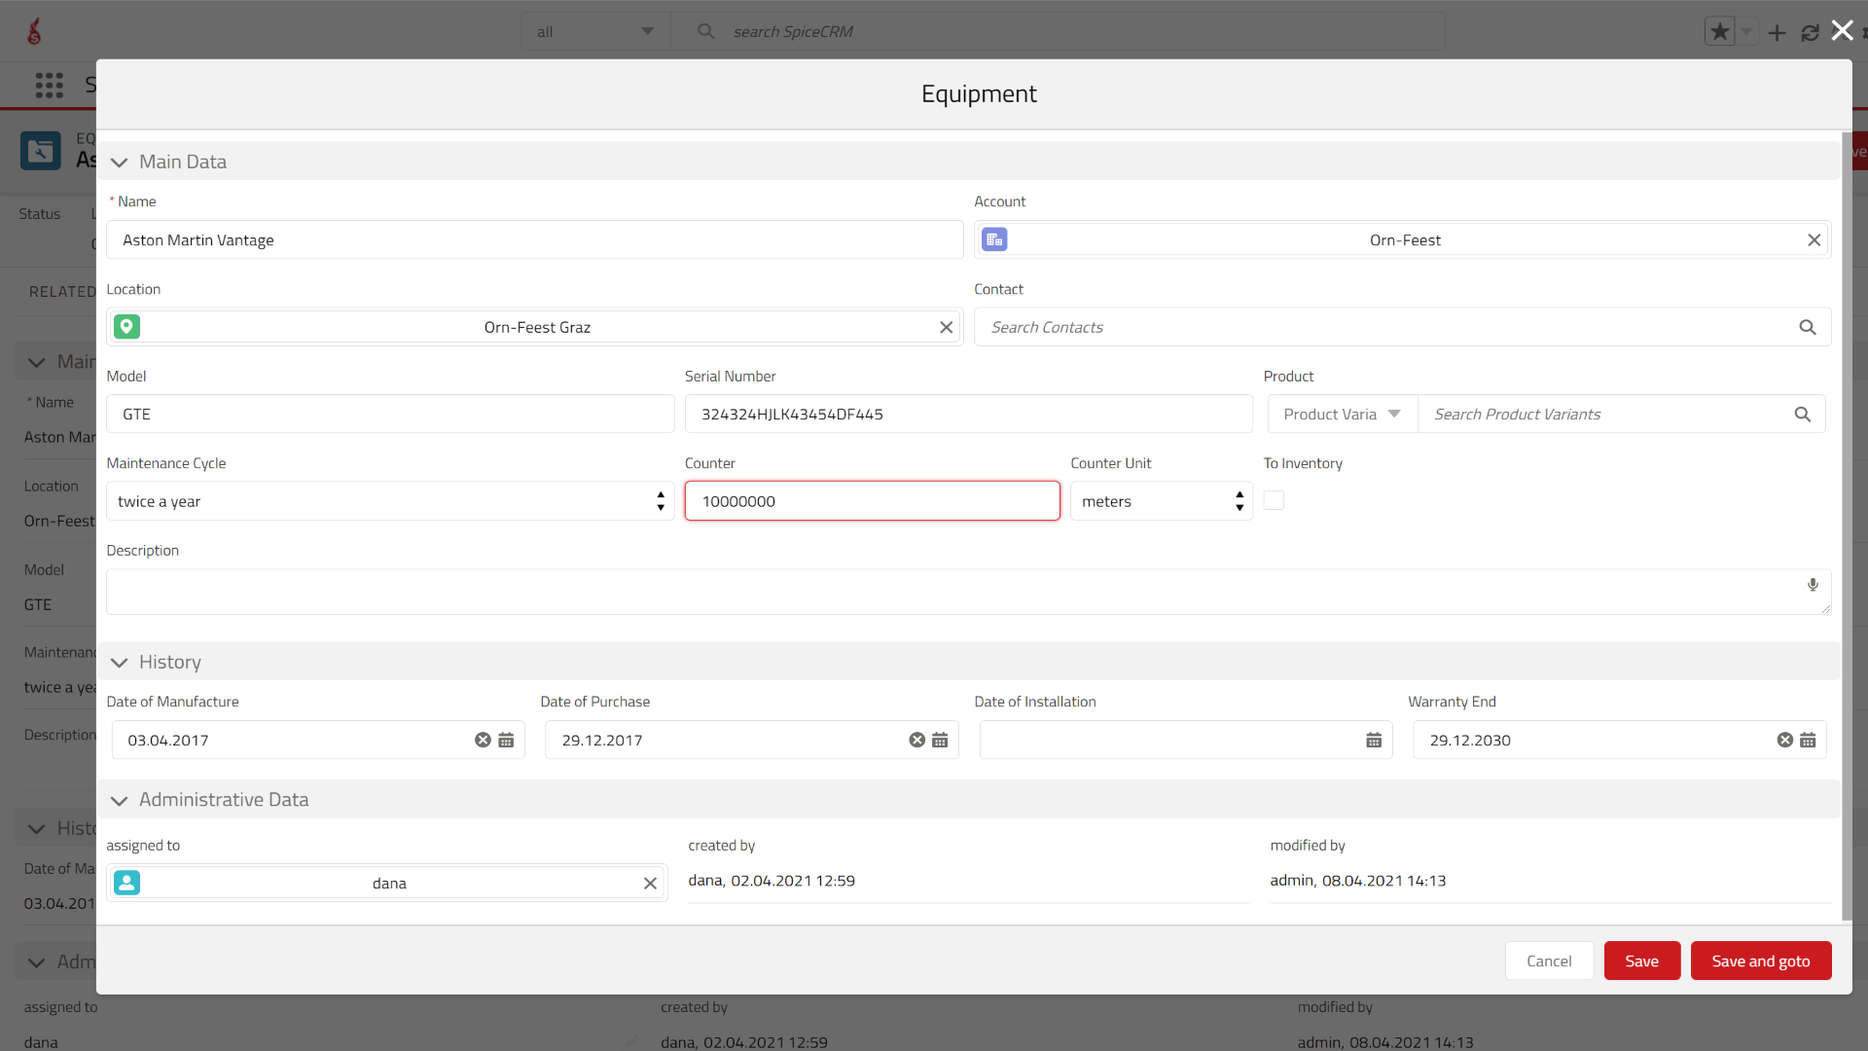Screen dimensions: 1868x1051
Task: Collapse the Adm section in background page
Action: click(x=37, y=962)
